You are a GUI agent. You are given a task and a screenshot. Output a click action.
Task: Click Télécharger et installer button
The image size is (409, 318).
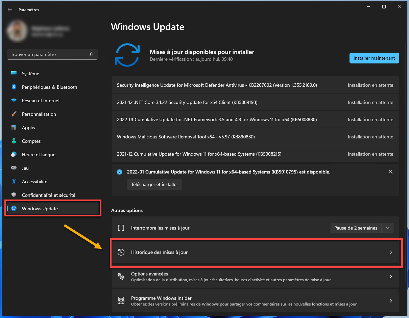(154, 184)
